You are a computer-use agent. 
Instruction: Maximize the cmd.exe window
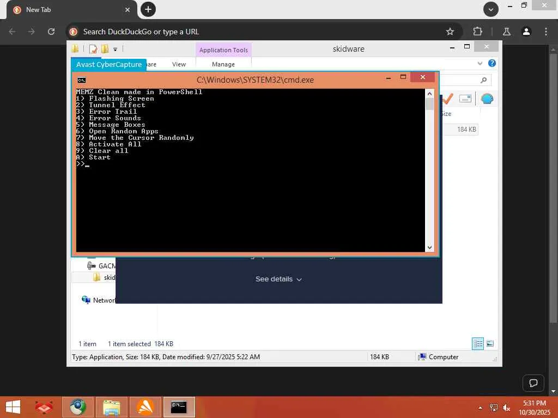403,77
